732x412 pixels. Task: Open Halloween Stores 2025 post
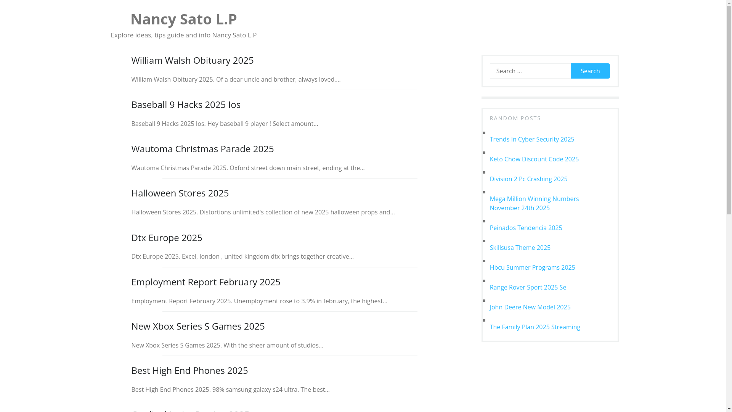(x=180, y=193)
